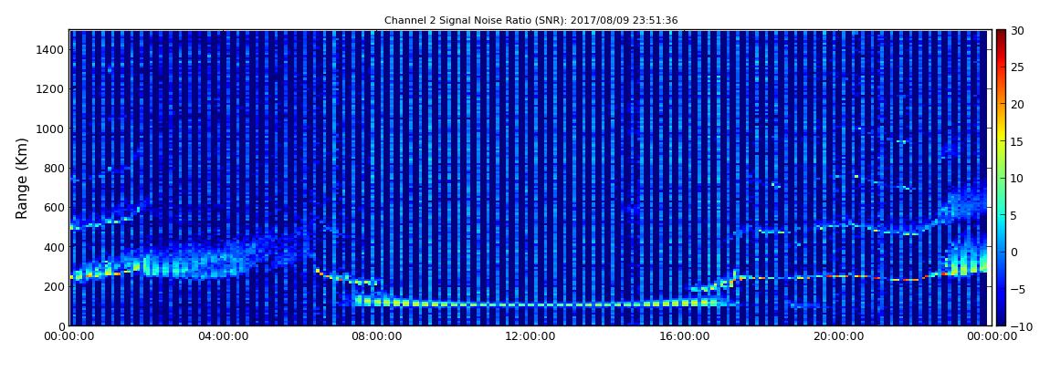Screen dimensions: 1050x371
Task: Click the colorbar label −10
Action: 1021,326
